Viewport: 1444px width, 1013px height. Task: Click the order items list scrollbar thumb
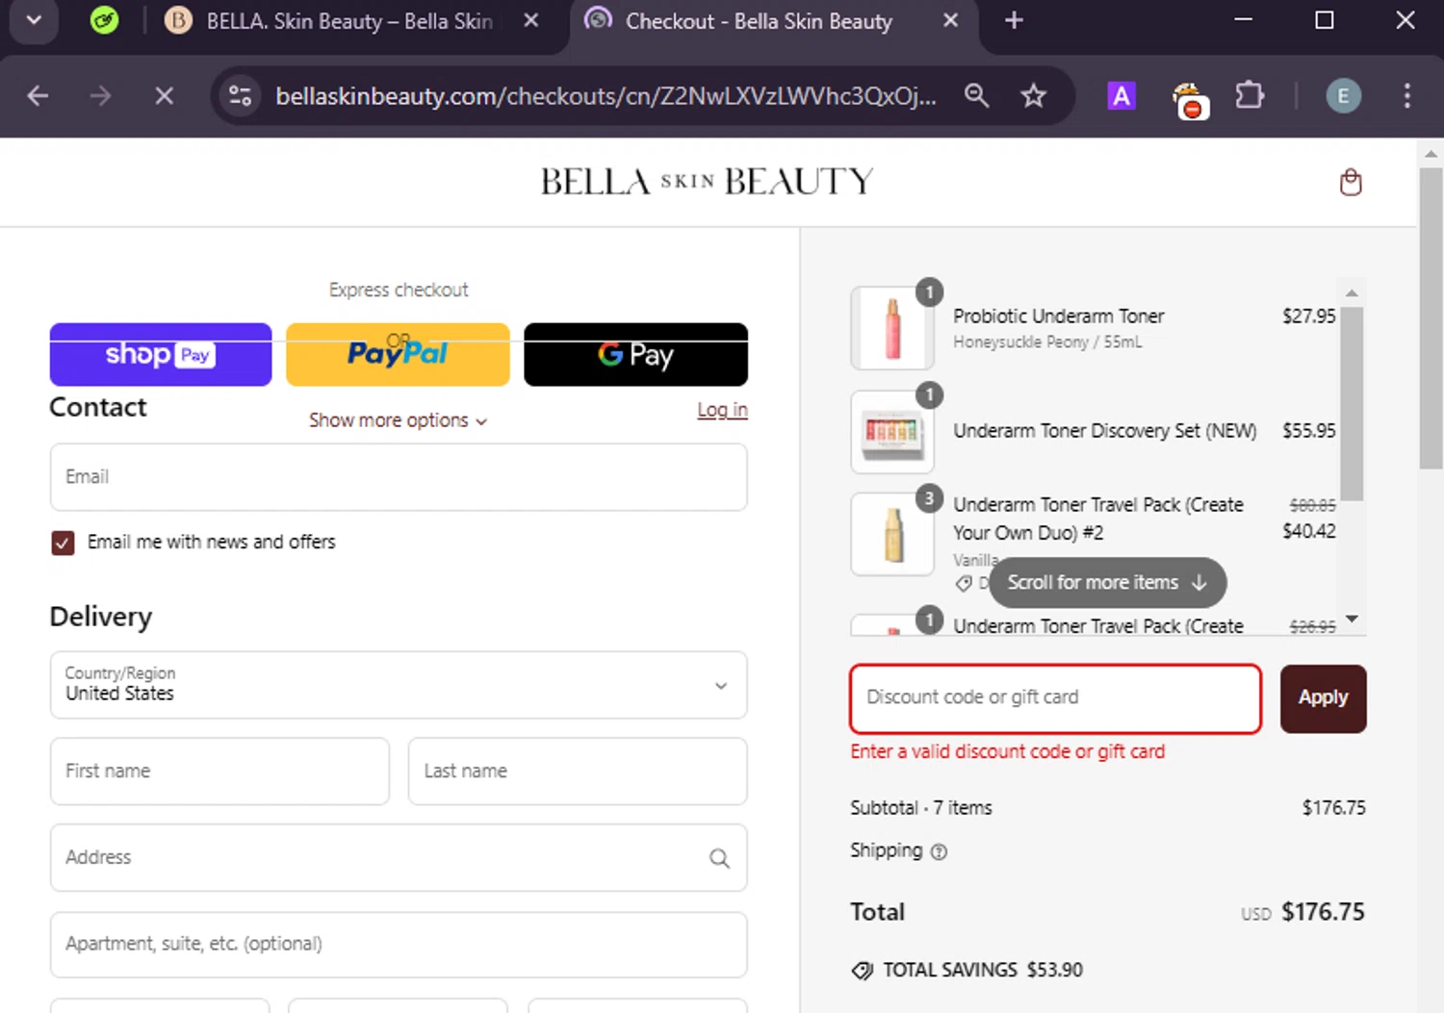click(1352, 404)
